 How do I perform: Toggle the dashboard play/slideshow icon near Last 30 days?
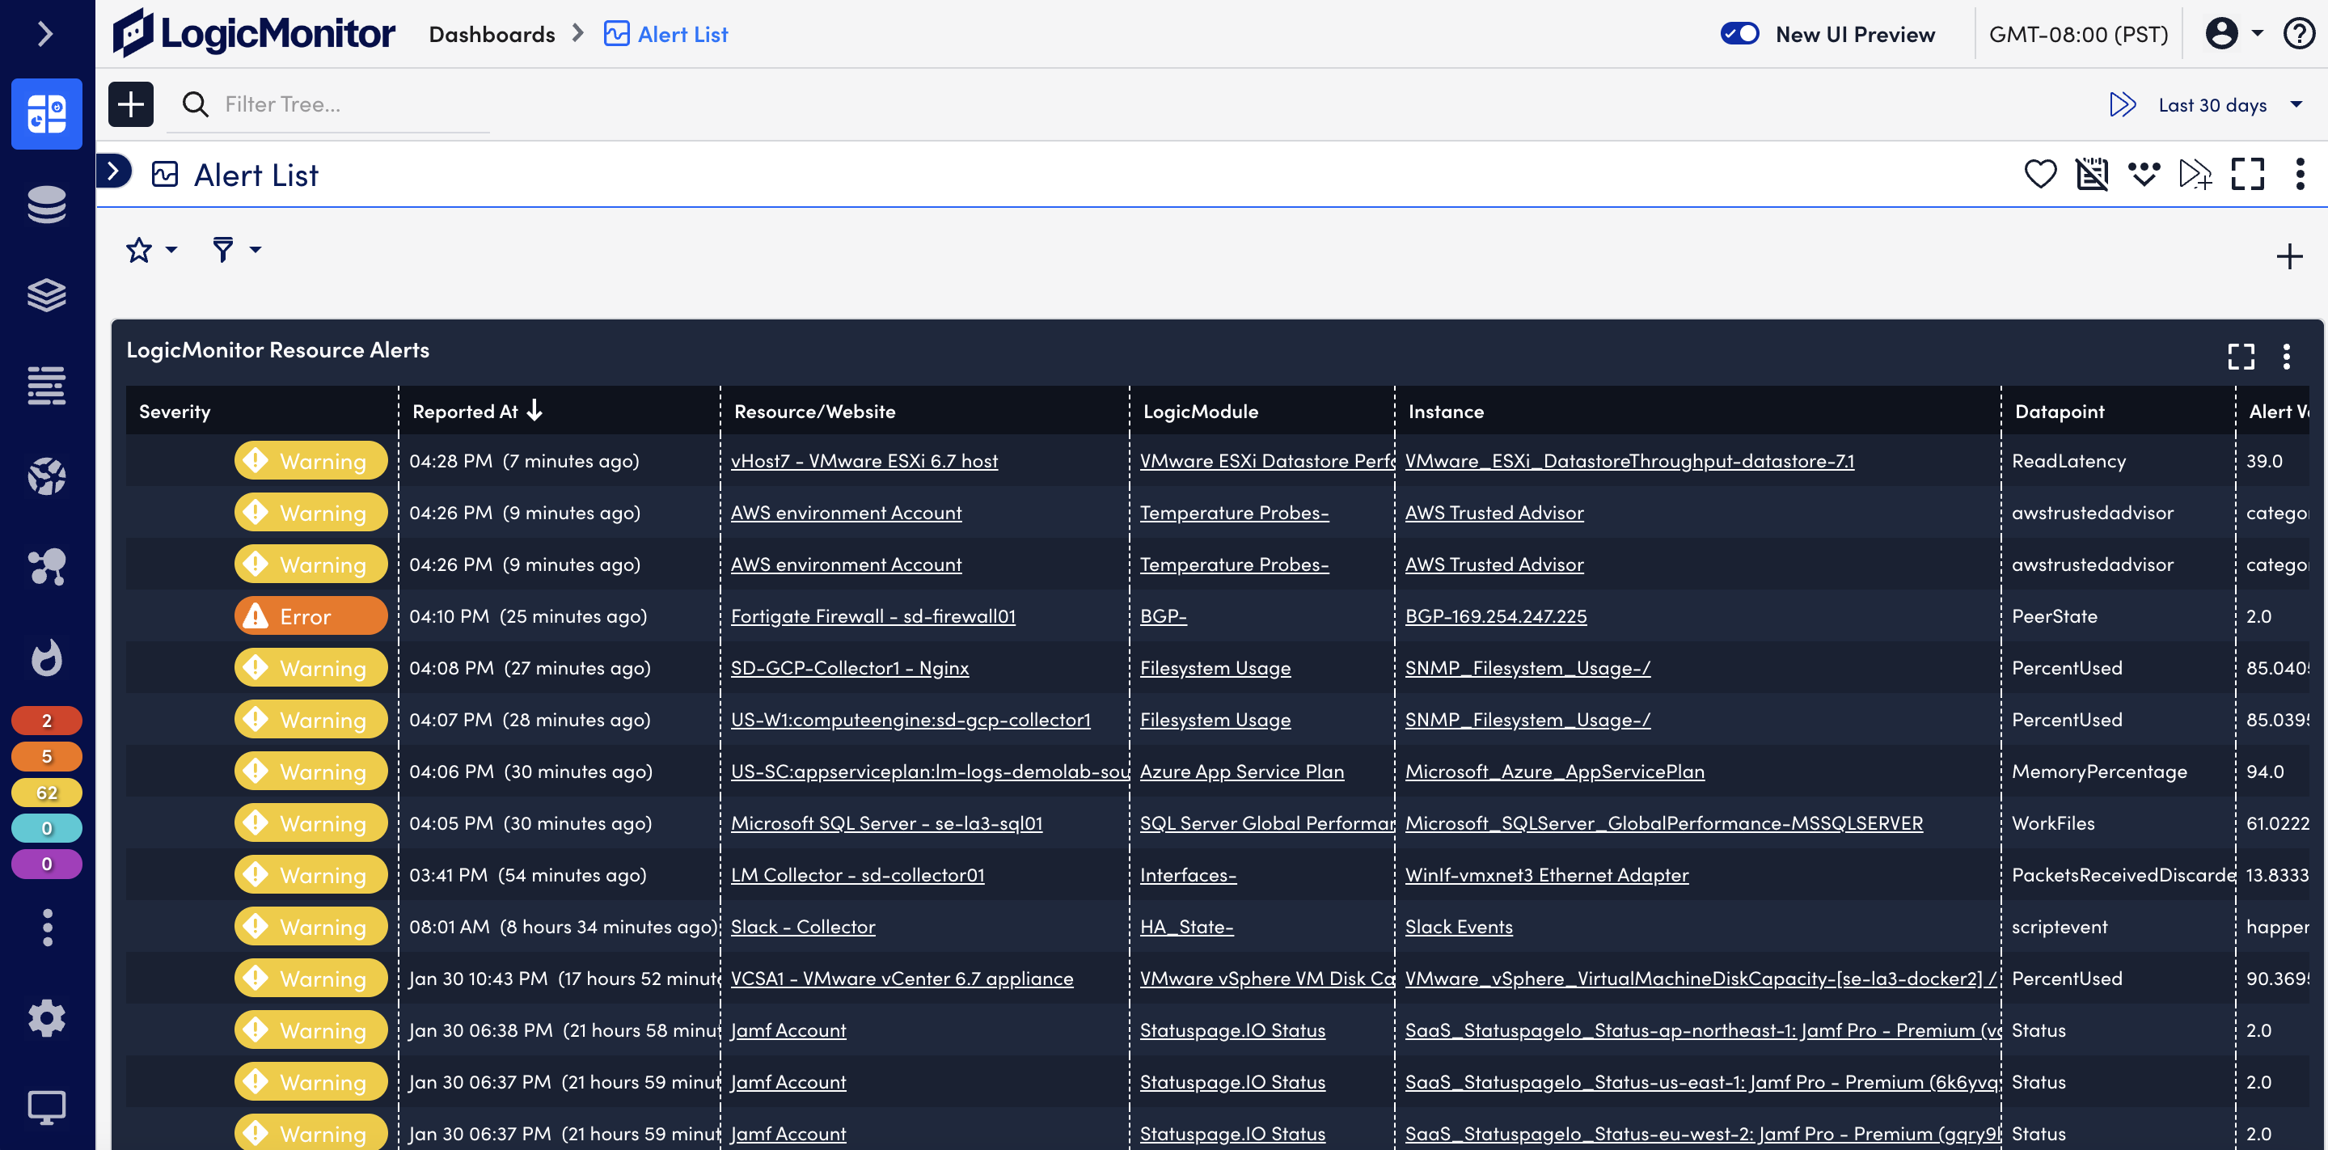coord(2121,104)
